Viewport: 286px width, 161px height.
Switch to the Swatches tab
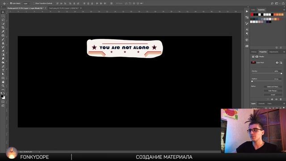[261, 10]
